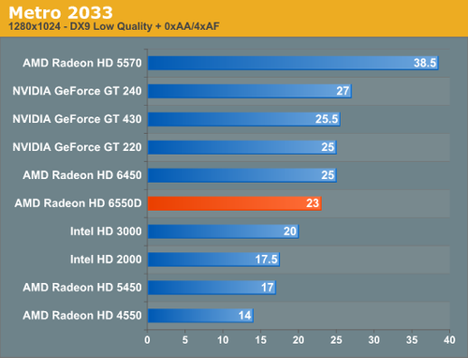Click the x-axis tick label 15
This screenshot has width=468, height=358.
260,340
